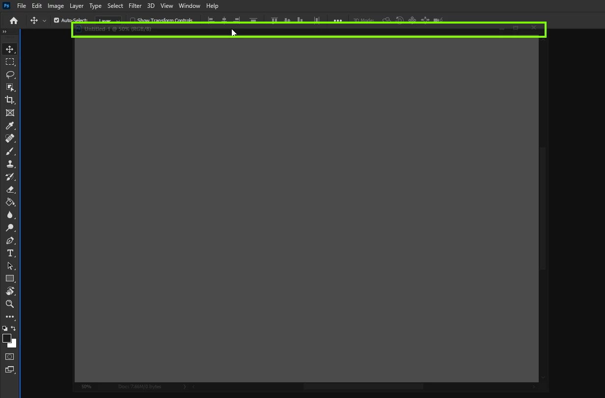Select the Horizontal Type tool
This screenshot has height=398, width=605.
(10, 253)
